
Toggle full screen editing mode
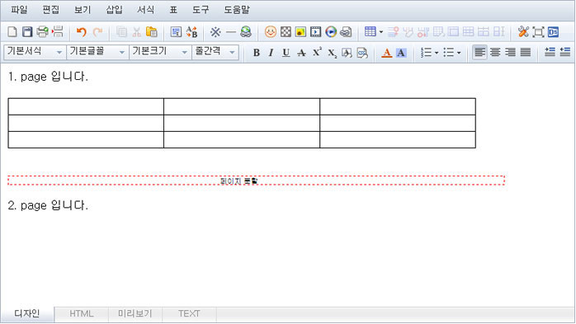[538, 32]
